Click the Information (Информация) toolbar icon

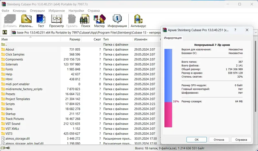[117, 21]
